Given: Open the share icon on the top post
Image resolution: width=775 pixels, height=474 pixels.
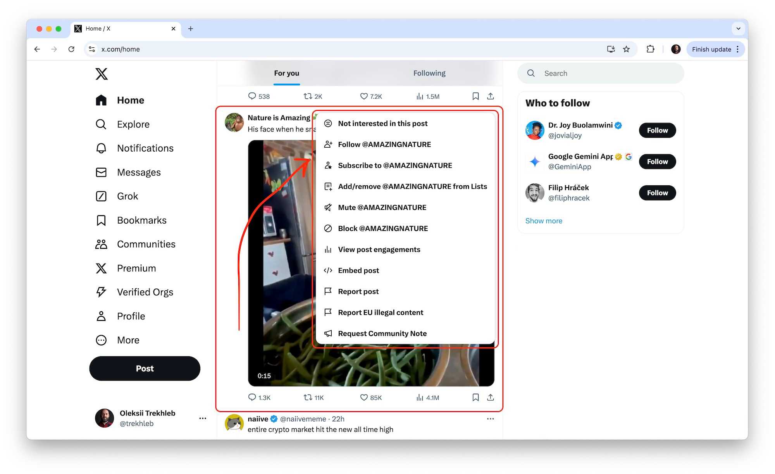Looking at the screenshot, I should (x=491, y=96).
